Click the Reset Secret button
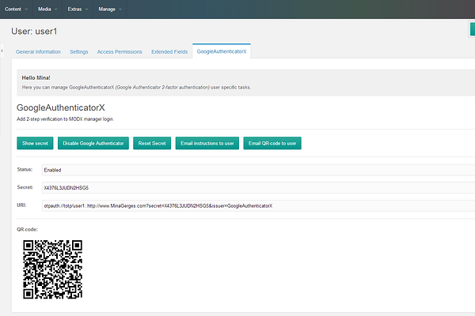This screenshot has height=316, width=475. pos(152,143)
